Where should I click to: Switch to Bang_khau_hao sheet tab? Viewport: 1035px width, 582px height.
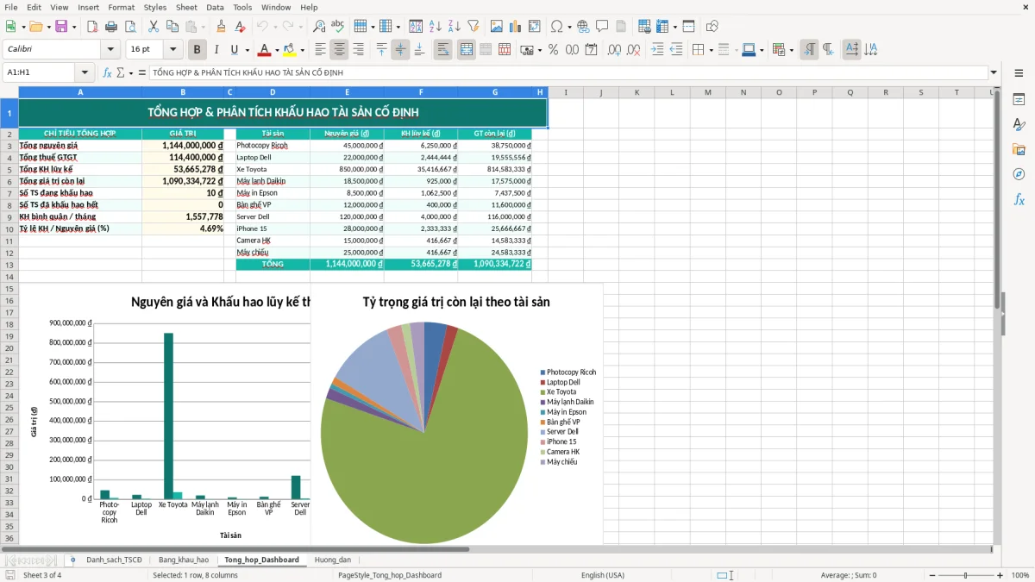tap(183, 560)
